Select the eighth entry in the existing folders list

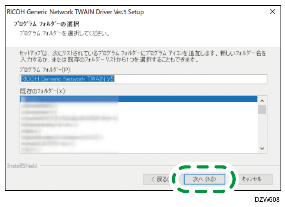139,143
